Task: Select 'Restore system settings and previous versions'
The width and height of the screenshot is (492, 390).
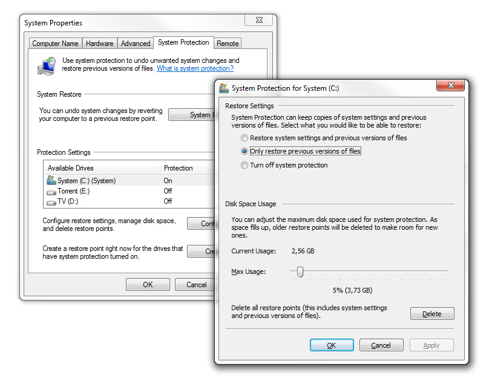Action: tap(244, 138)
